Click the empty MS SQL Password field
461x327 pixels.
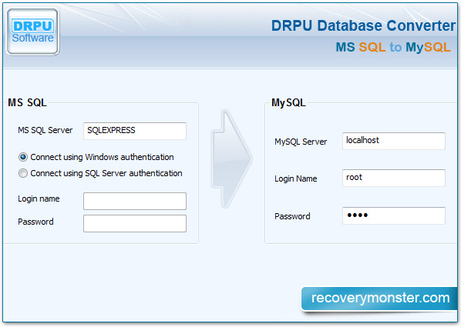[135, 223]
